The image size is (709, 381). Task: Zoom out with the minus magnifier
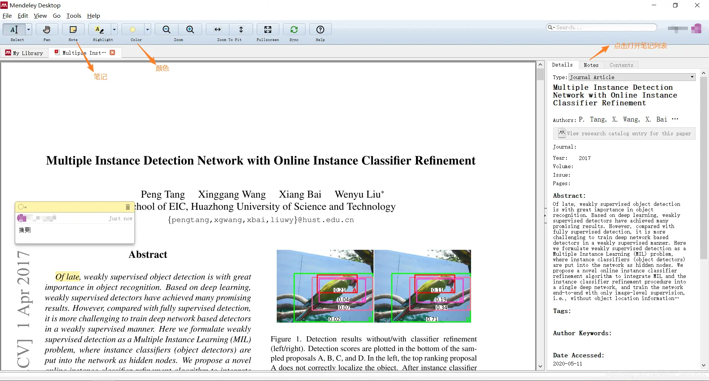coord(167,30)
